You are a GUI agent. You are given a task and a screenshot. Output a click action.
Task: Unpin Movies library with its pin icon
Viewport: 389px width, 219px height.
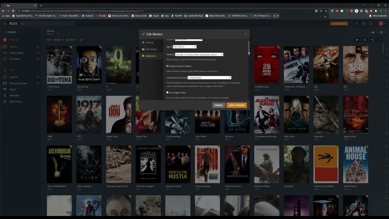[38, 47]
